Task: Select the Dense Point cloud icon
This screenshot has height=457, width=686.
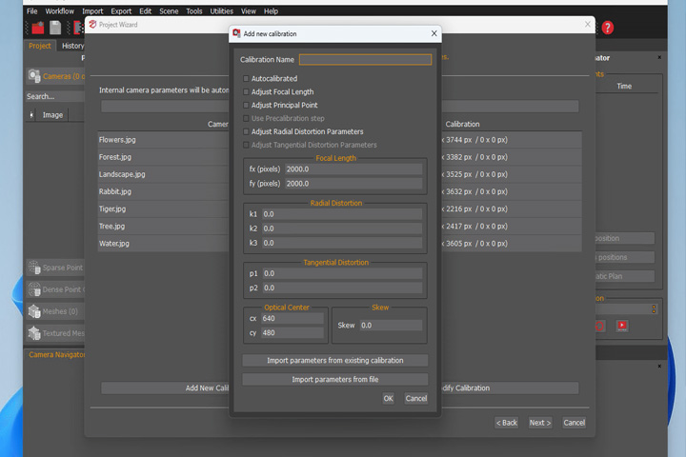Action: (34, 289)
